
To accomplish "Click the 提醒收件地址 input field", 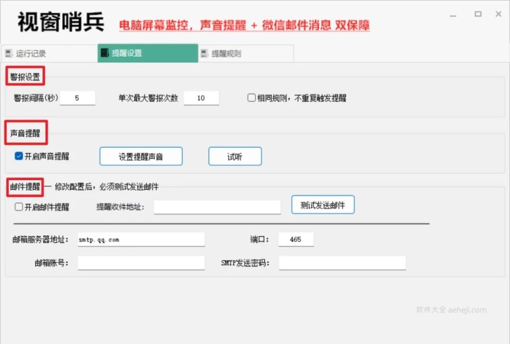I will pos(217,207).
